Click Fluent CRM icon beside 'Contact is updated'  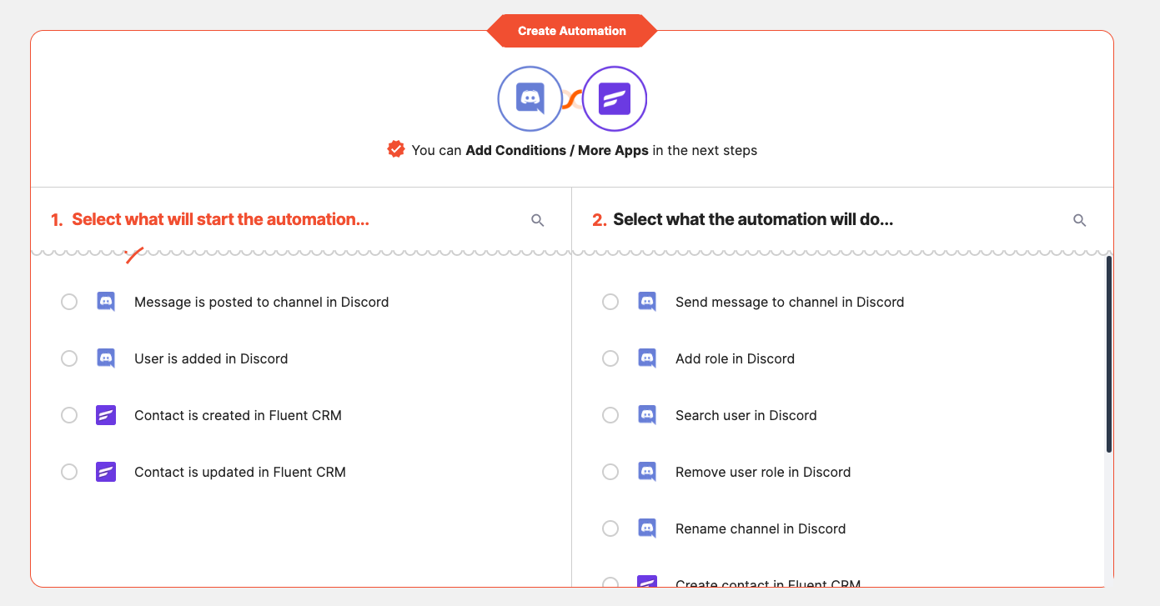[x=106, y=472]
